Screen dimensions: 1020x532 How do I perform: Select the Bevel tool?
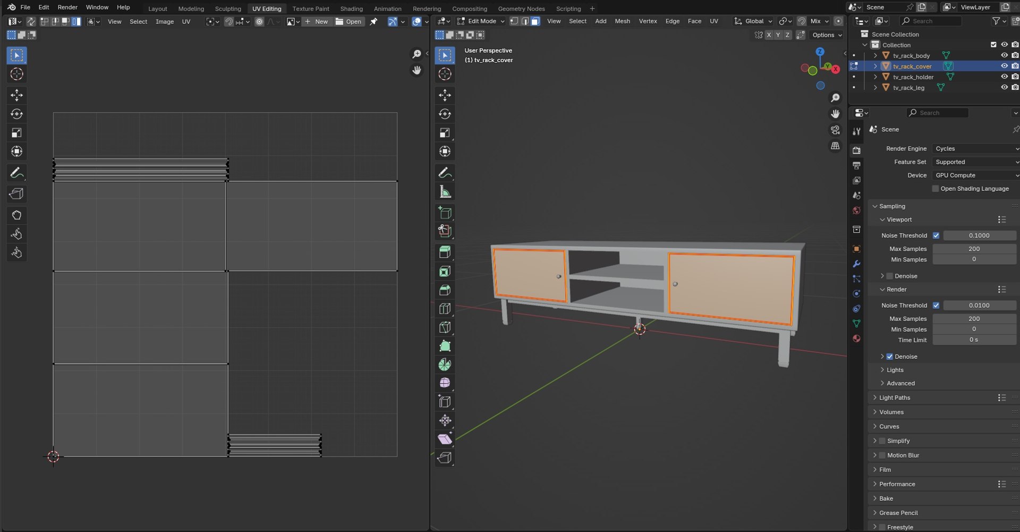coord(445,290)
